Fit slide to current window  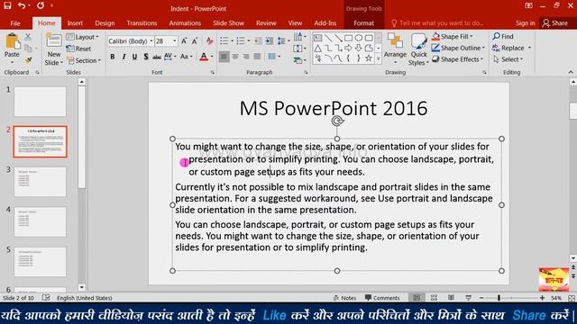click(572, 298)
